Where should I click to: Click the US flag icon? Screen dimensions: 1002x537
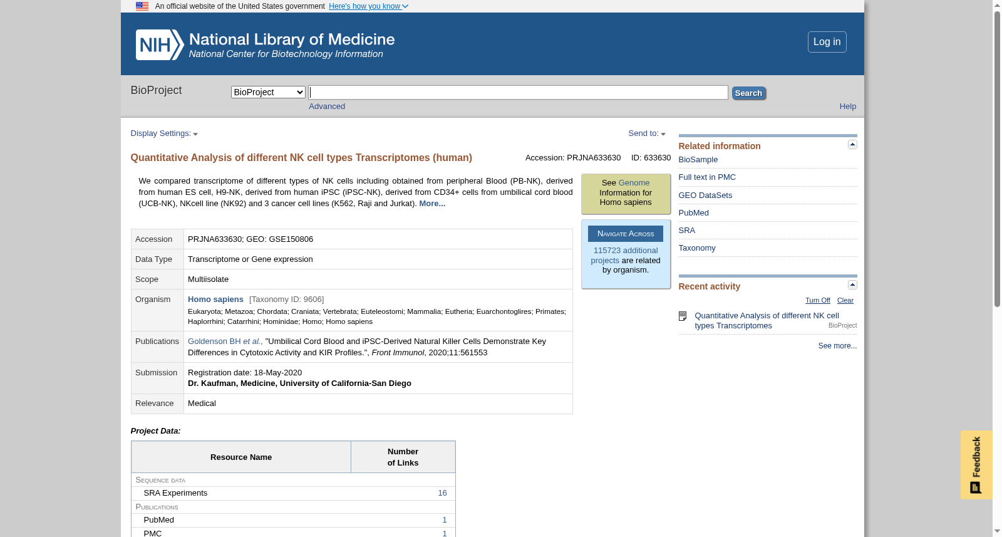[x=142, y=6]
